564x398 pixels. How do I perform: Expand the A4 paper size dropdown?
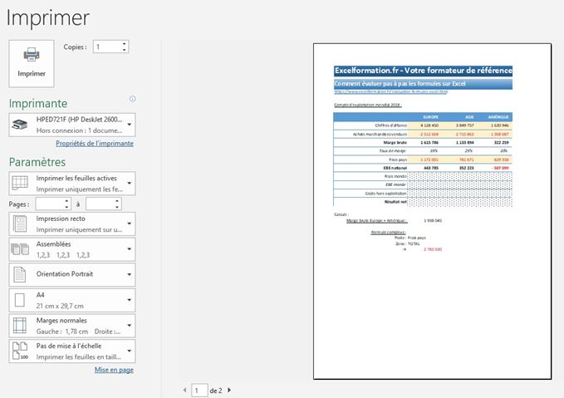(x=129, y=300)
